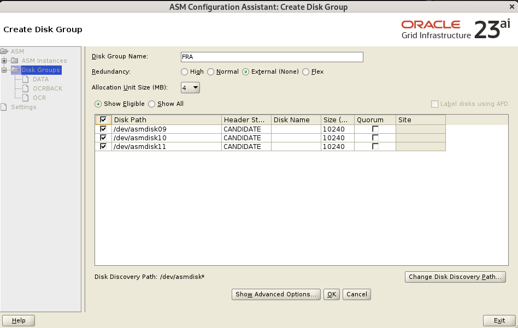The width and height of the screenshot is (518, 328).
Task: Click the Quorum column header
Action: 375,120
